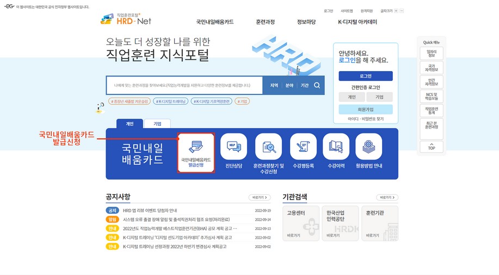This screenshot has width=499, height=275.
Task: Click the 회원가입 button
Action: click(366, 110)
